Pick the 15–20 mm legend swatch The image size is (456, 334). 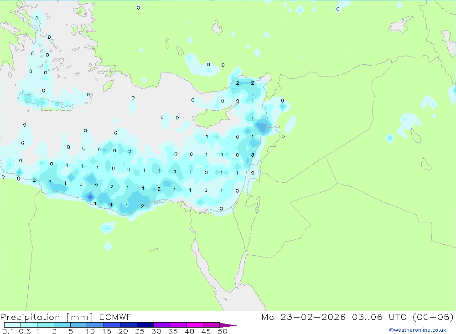(x=112, y=325)
